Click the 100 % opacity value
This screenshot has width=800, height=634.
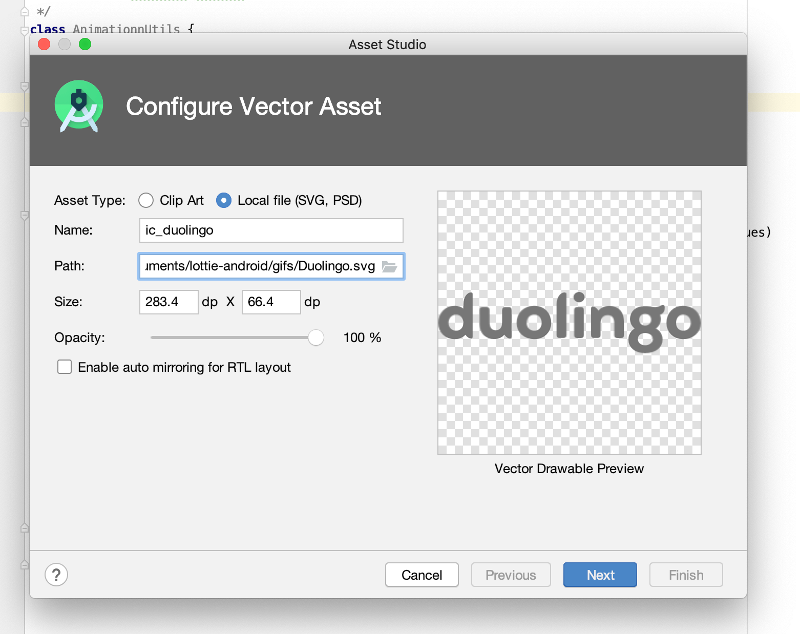[x=362, y=337]
